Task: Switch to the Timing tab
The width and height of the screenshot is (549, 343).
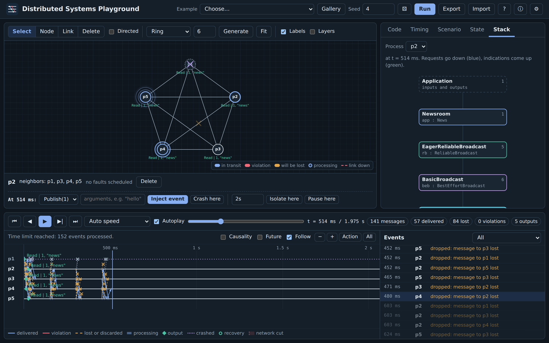Action: 419,29
